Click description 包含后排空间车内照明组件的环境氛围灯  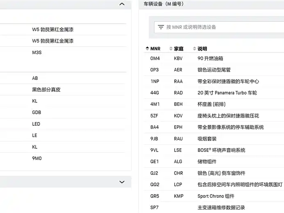pyautogui.click(x=240, y=185)
